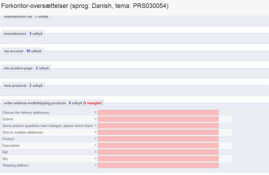The height and width of the screenshot is (175, 269).
Task: Expand the nbr-product-page section
Action: coord(26,68)
